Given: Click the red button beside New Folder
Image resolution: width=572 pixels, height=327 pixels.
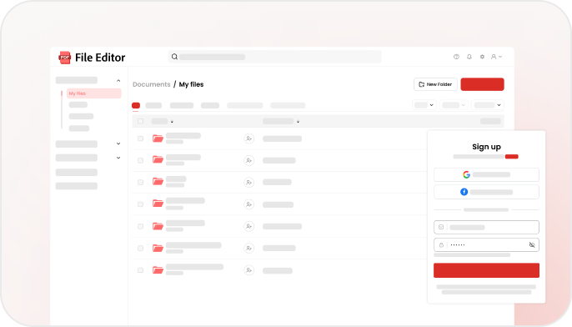Looking at the screenshot, I should [x=482, y=84].
